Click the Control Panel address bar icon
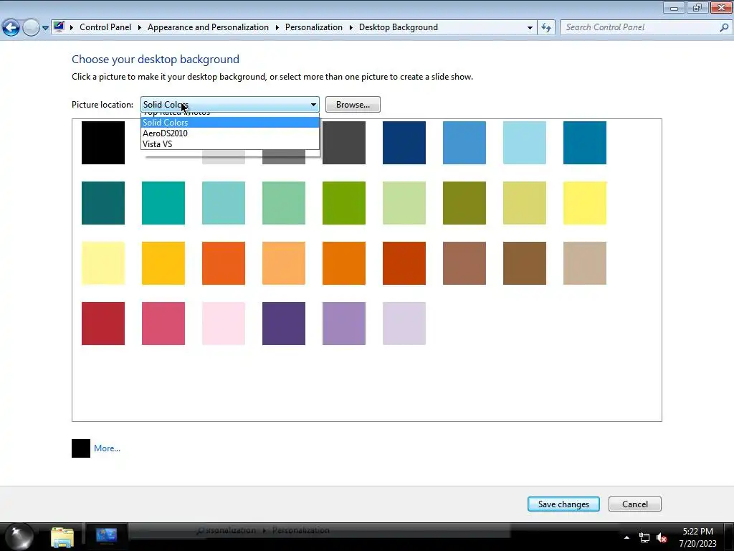 (x=59, y=27)
